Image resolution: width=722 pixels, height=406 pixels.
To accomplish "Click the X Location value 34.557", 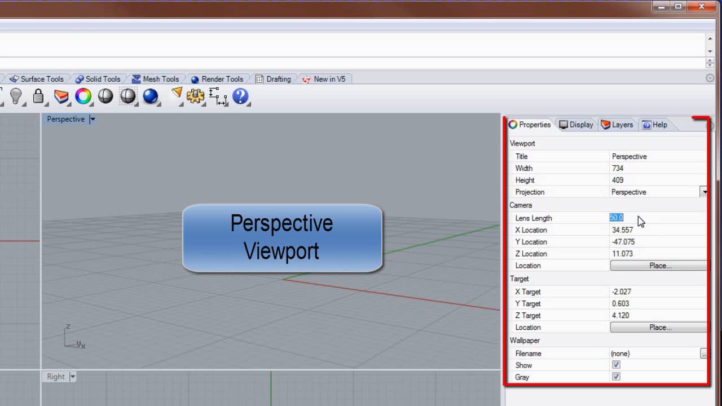I will [x=622, y=230].
